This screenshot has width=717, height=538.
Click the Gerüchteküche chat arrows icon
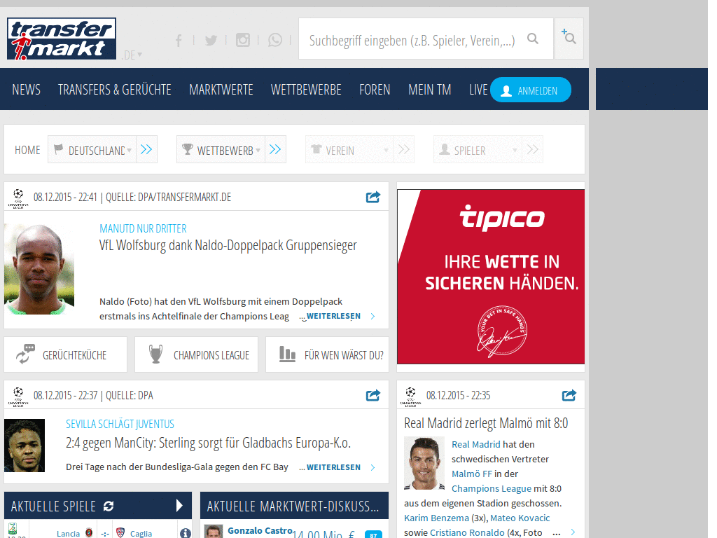tap(25, 354)
